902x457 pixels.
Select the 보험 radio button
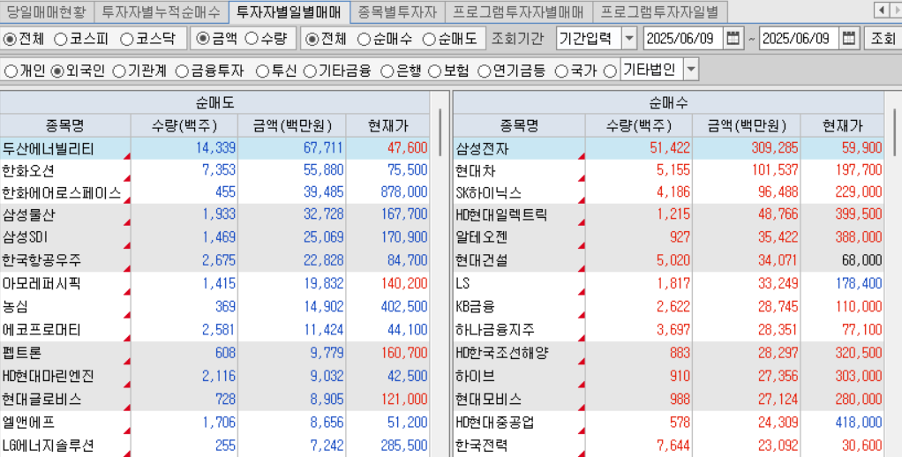pos(435,71)
